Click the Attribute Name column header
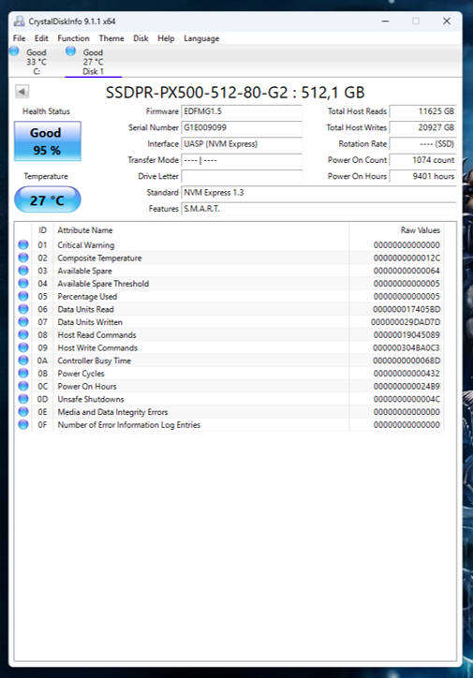 [x=84, y=230]
